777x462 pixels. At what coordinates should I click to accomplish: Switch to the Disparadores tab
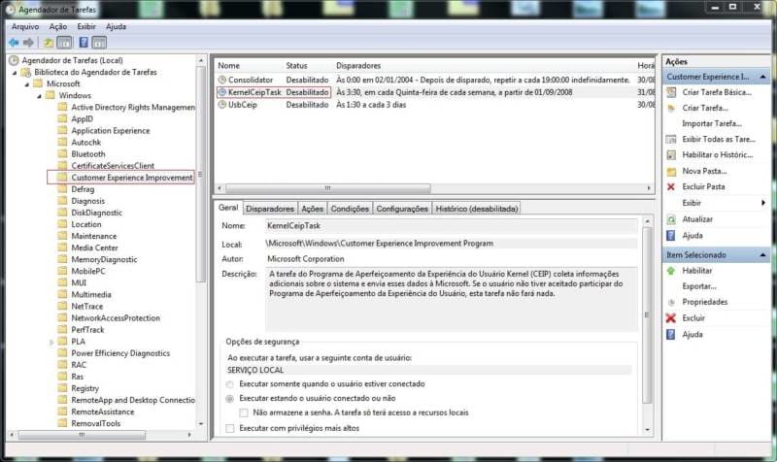point(270,209)
